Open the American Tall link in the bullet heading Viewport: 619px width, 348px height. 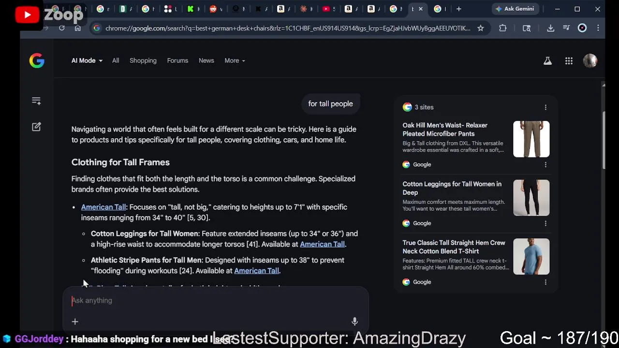[x=103, y=207]
